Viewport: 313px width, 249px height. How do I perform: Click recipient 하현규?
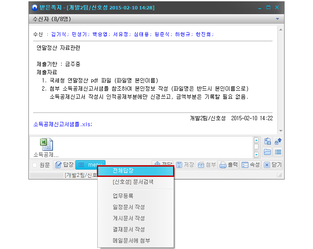183,34
